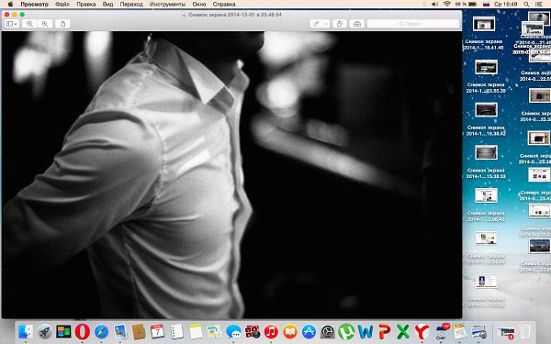Viewport: 551px width, 344px height.
Task: Select the top-left desktop screenshot thumbnail 18.41.49
Action: [484, 24]
